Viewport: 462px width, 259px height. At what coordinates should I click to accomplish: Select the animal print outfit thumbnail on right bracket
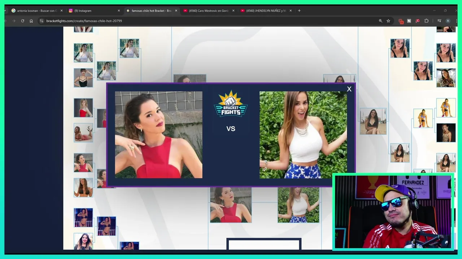coord(446,78)
